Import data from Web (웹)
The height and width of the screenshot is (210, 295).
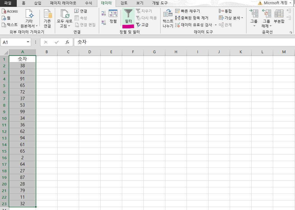[6, 18]
